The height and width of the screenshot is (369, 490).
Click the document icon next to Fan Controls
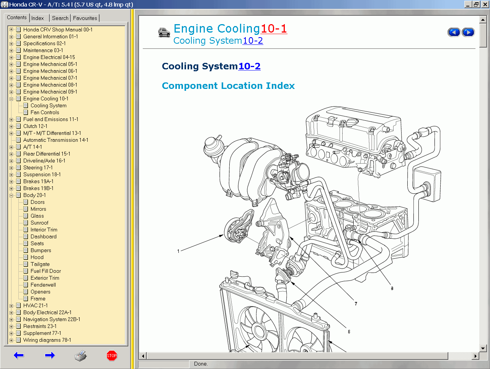(26, 112)
